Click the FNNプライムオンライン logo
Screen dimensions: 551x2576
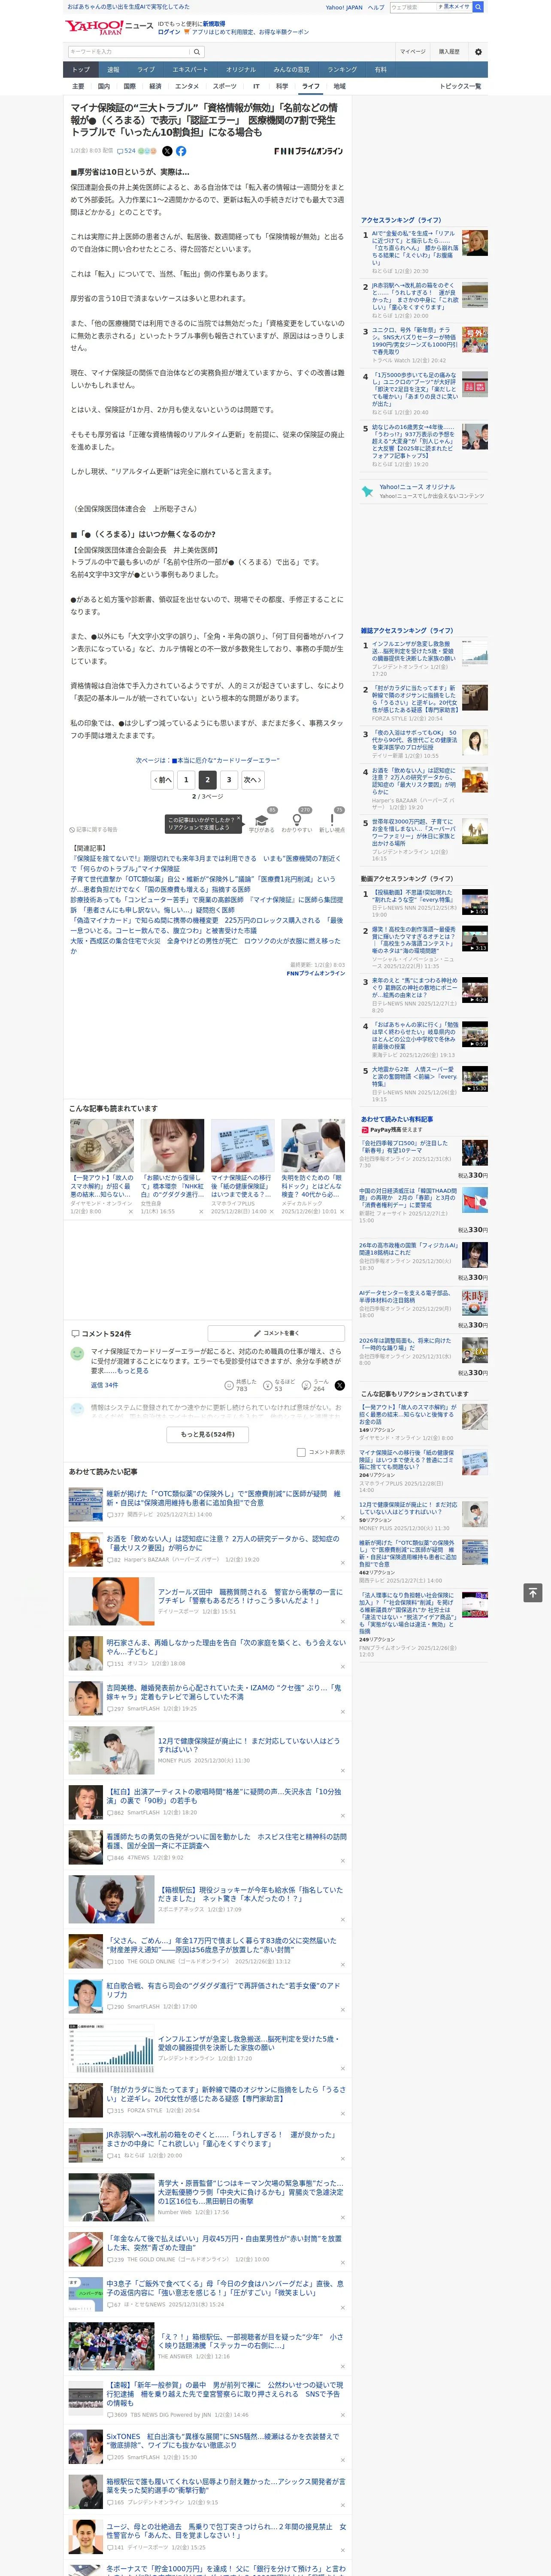point(308,151)
